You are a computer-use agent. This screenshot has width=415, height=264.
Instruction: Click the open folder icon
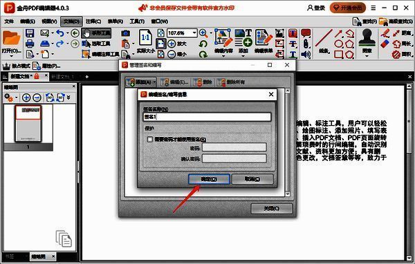pos(11,38)
